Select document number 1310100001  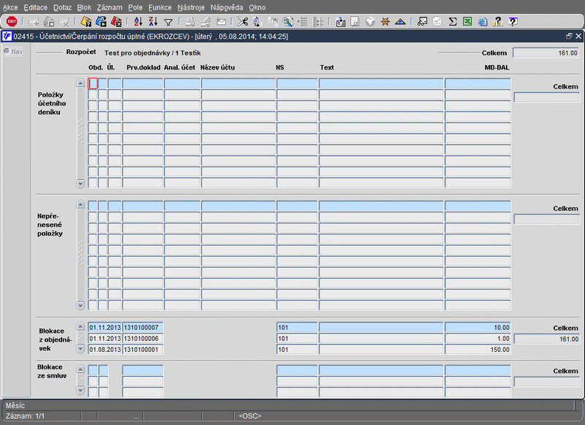pos(143,350)
